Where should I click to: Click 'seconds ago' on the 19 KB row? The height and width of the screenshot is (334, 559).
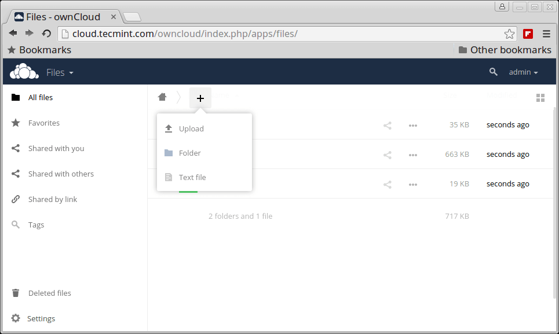tap(507, 184)
